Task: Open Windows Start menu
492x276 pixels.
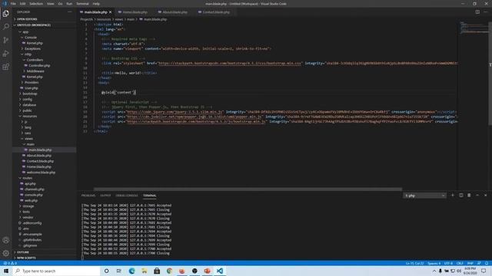Action: pos(6,271)
